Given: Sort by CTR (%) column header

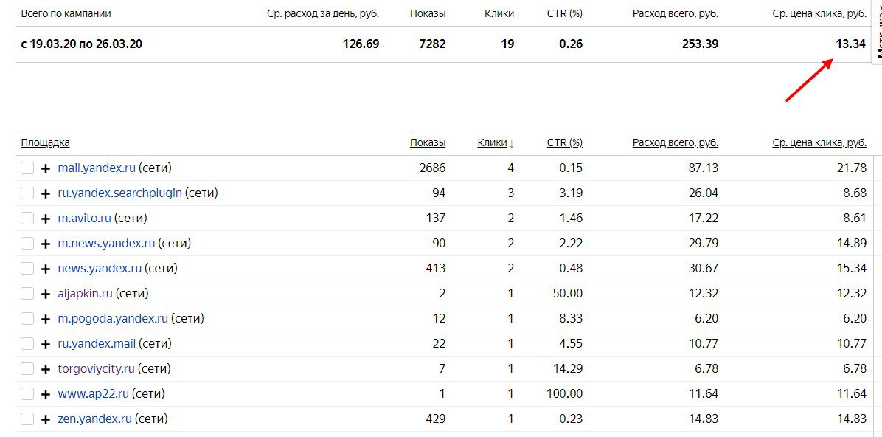Looking at the screenshot, I should [564, 142].
